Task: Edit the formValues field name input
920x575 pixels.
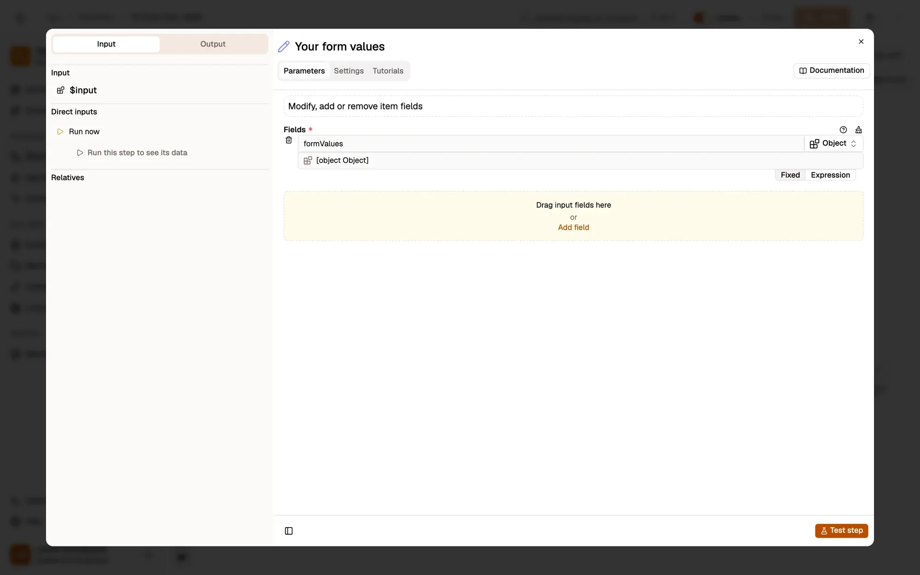Action: 551,144
